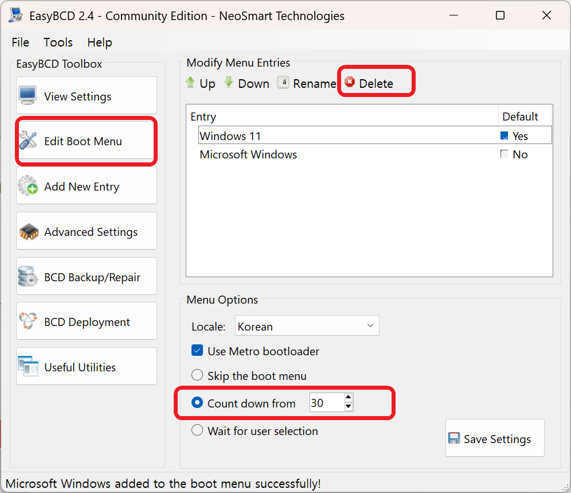Toggle the Use Metro bootloader checkbox

click(x=197, y=351)
